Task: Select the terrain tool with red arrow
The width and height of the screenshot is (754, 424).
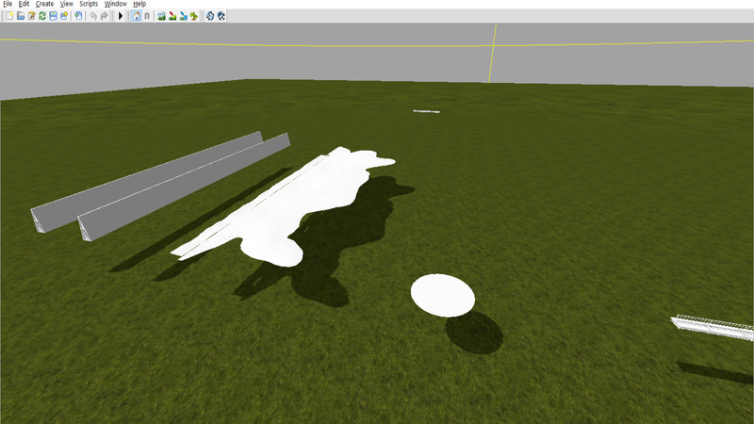Action: (x=172, y=16)
